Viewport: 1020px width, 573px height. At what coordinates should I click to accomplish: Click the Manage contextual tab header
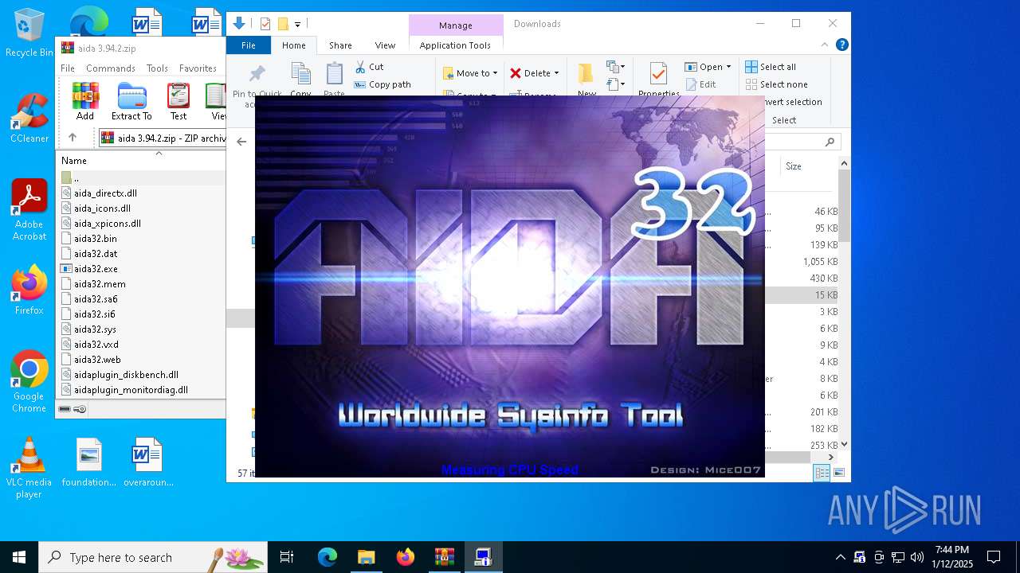456,25
